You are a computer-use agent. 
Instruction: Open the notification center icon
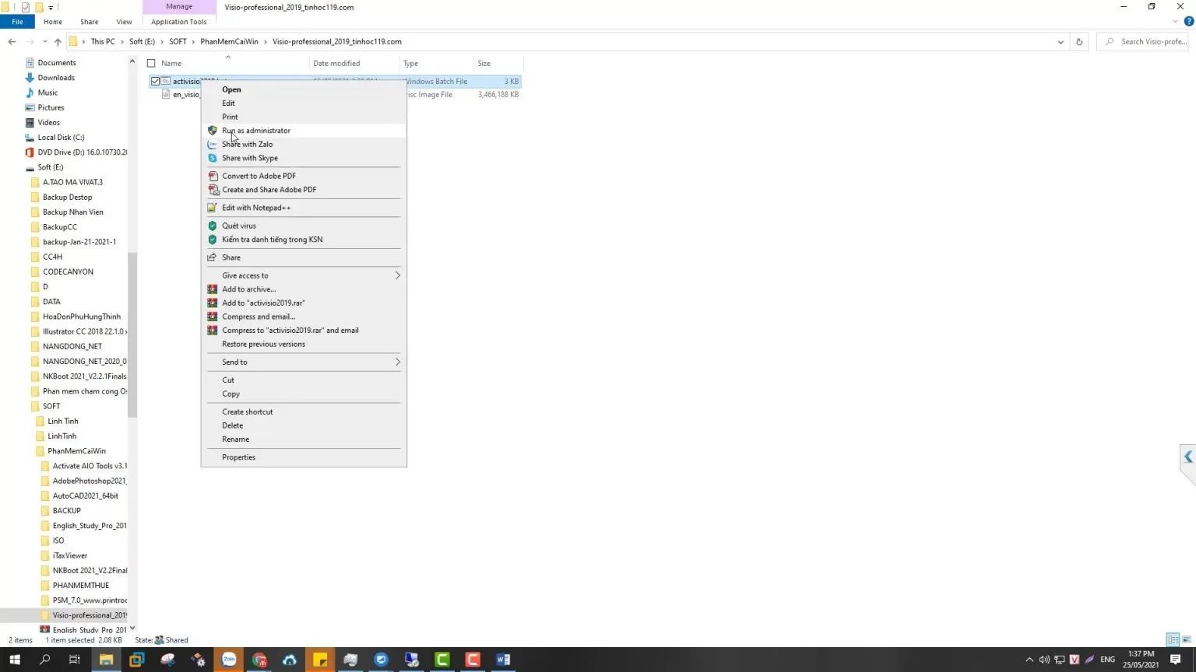point(1176,660)
